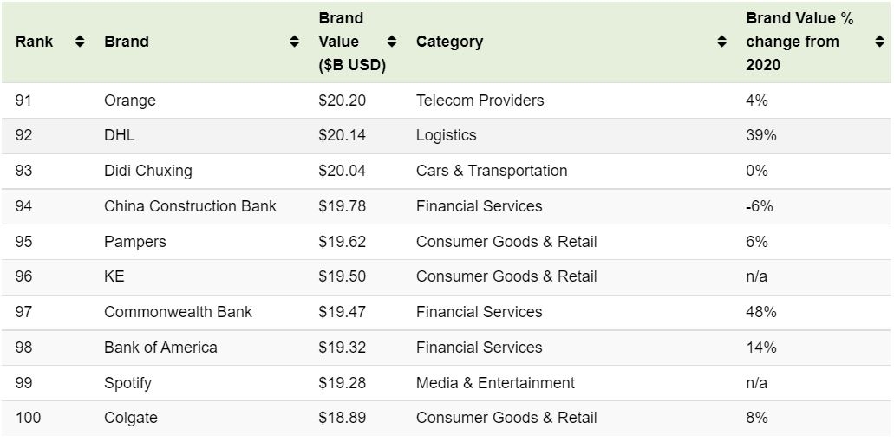894x442 pixels.
Task: Sort table by Rank column arrows
Action: point(80,42)
